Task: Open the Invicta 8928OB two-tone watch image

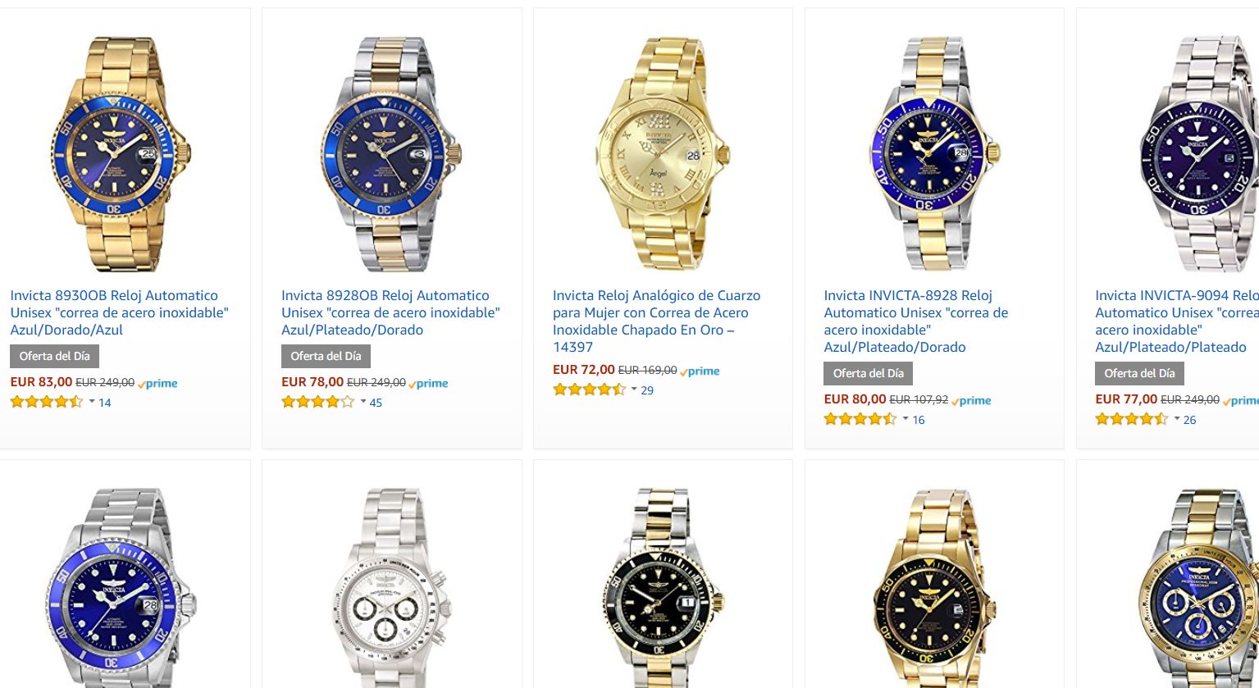Action: click(x=391, y=154)
